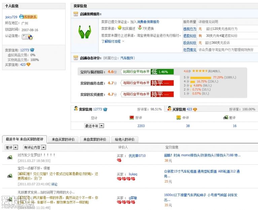
Task: Open 消费者保障服务 link
Action: 148,22
